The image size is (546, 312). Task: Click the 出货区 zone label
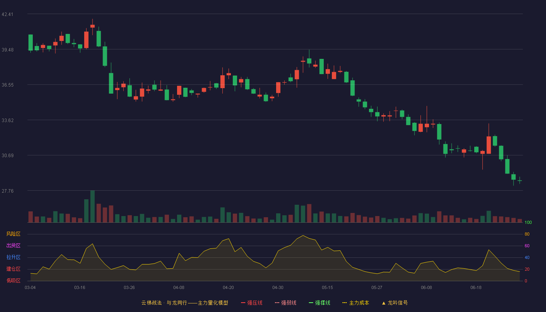(x=13, y=246)
